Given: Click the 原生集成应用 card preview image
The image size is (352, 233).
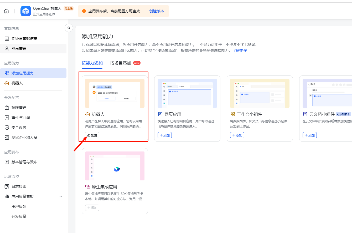Looking at the screenshot, I should (x=115, y=166).
